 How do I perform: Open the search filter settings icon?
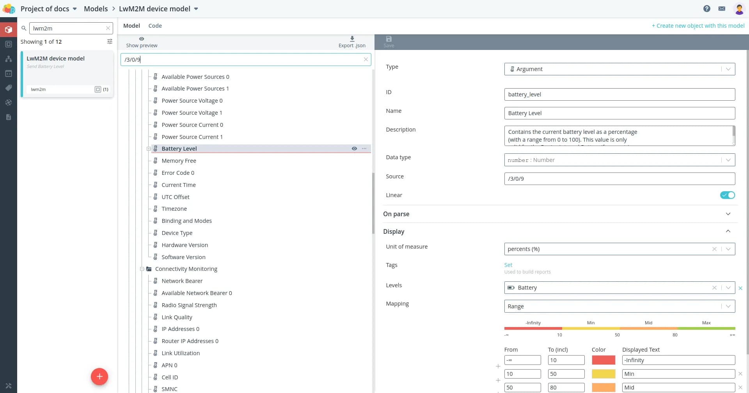[110, 42]
